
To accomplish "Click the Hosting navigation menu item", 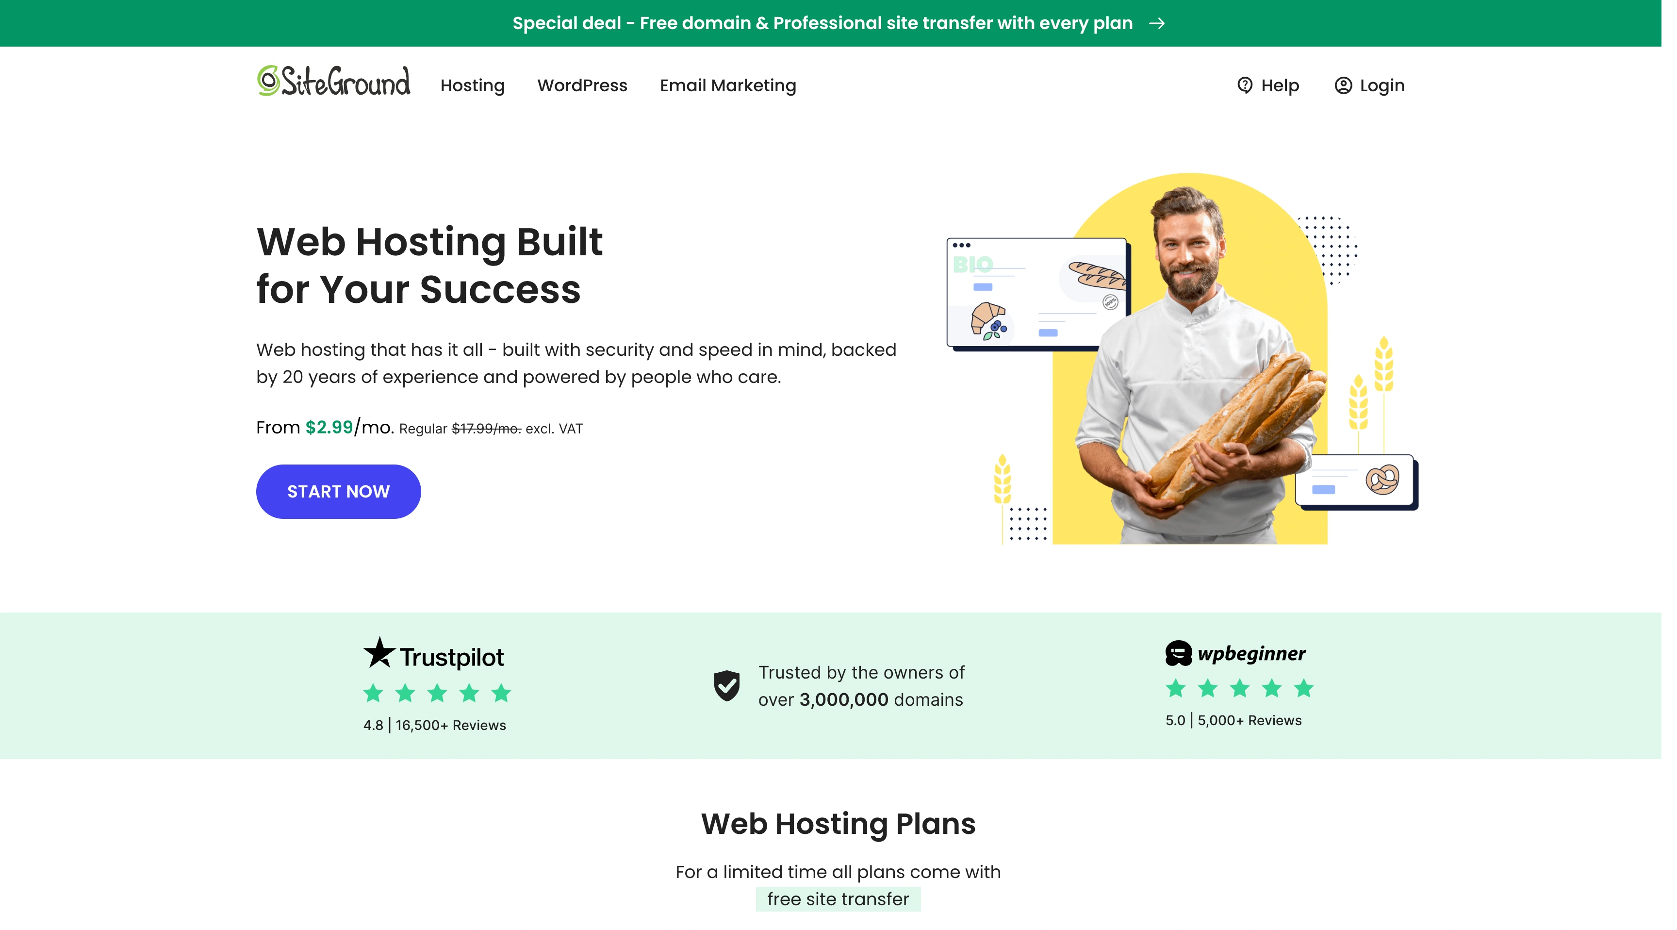I will [473, 85].
